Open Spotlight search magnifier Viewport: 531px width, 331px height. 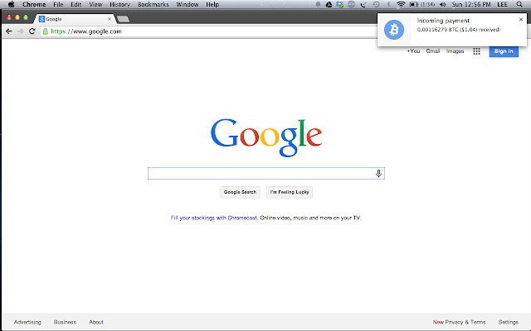(519, 4)
